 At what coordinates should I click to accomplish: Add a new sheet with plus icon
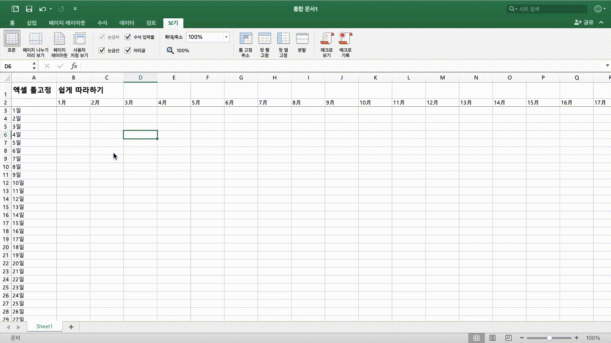71,327
